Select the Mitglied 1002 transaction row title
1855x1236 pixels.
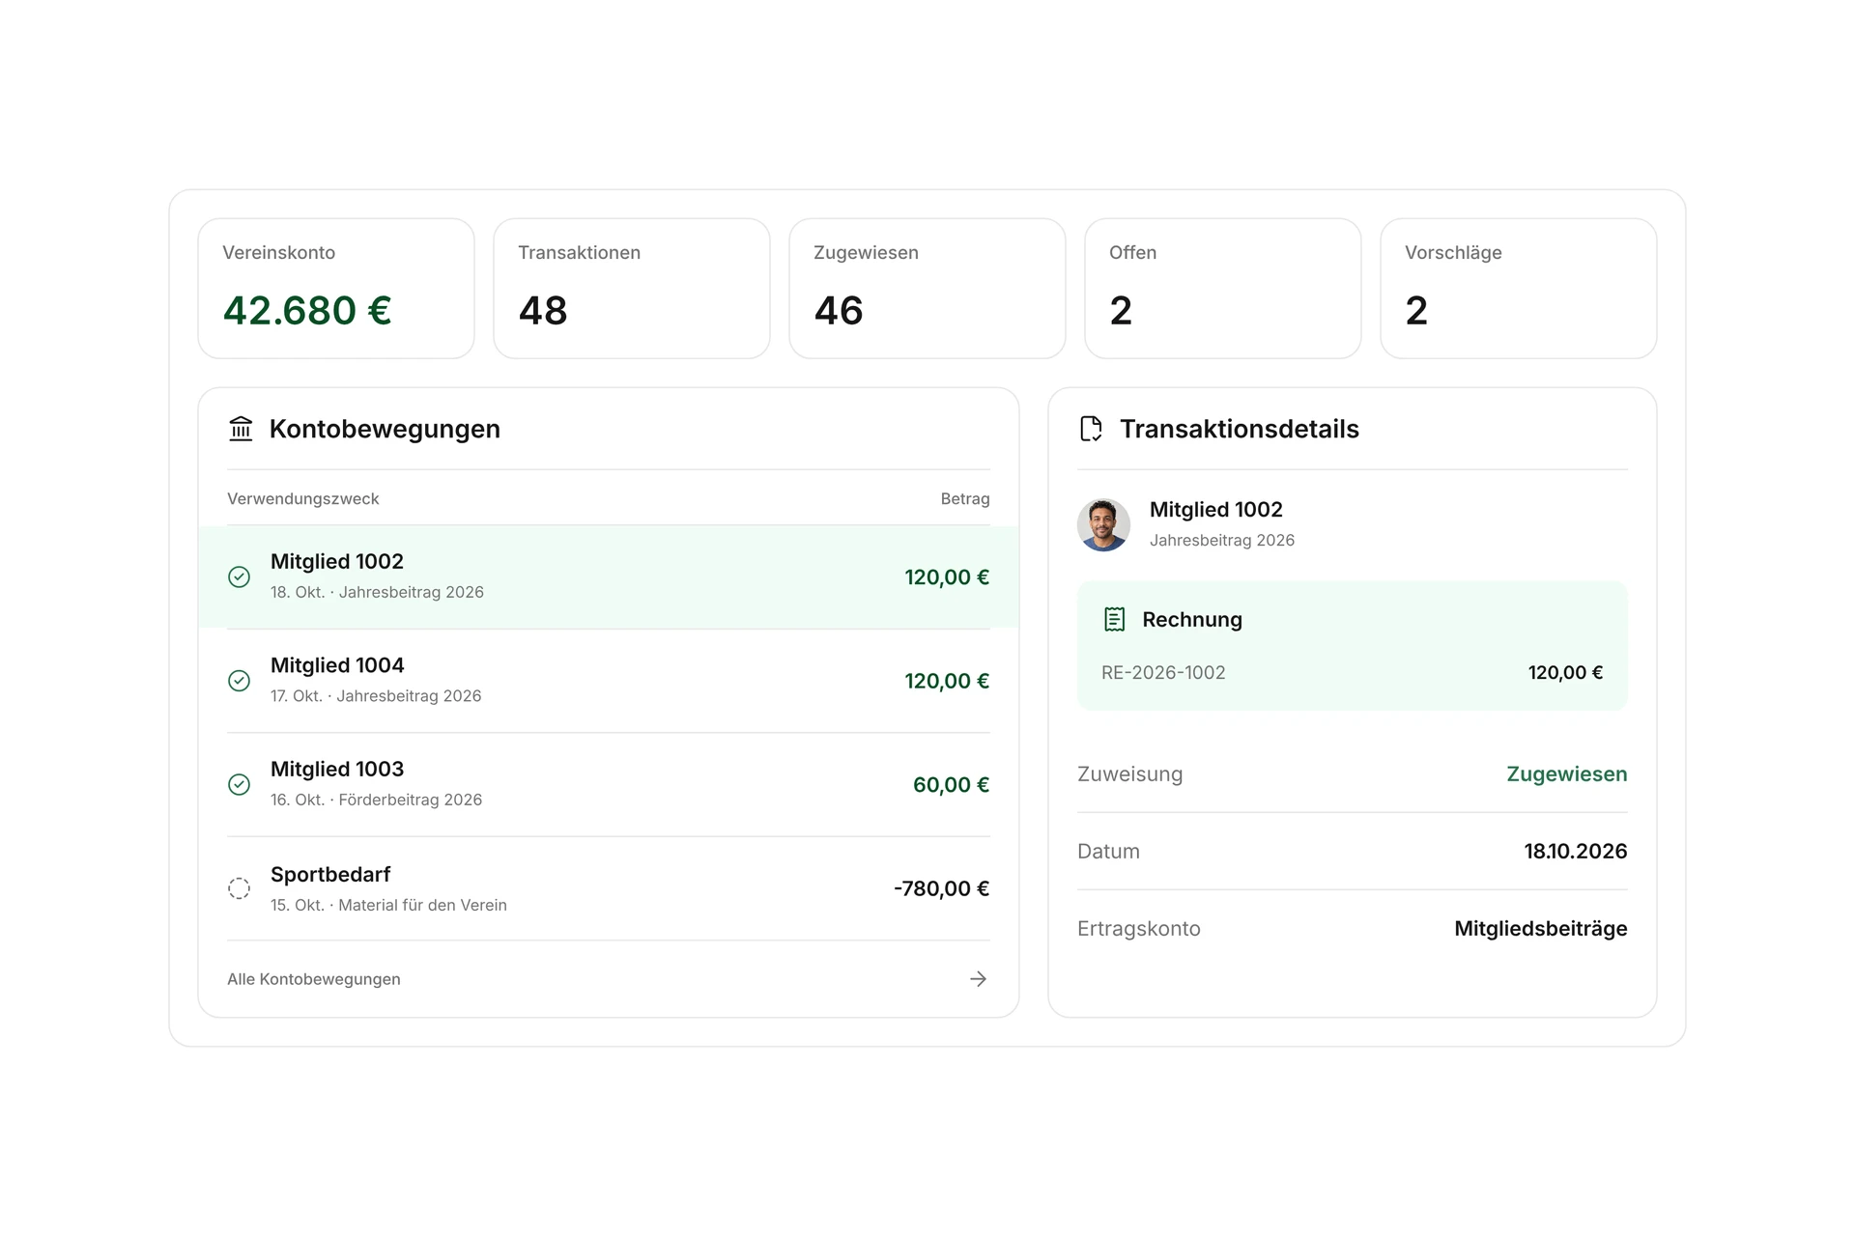337,561
